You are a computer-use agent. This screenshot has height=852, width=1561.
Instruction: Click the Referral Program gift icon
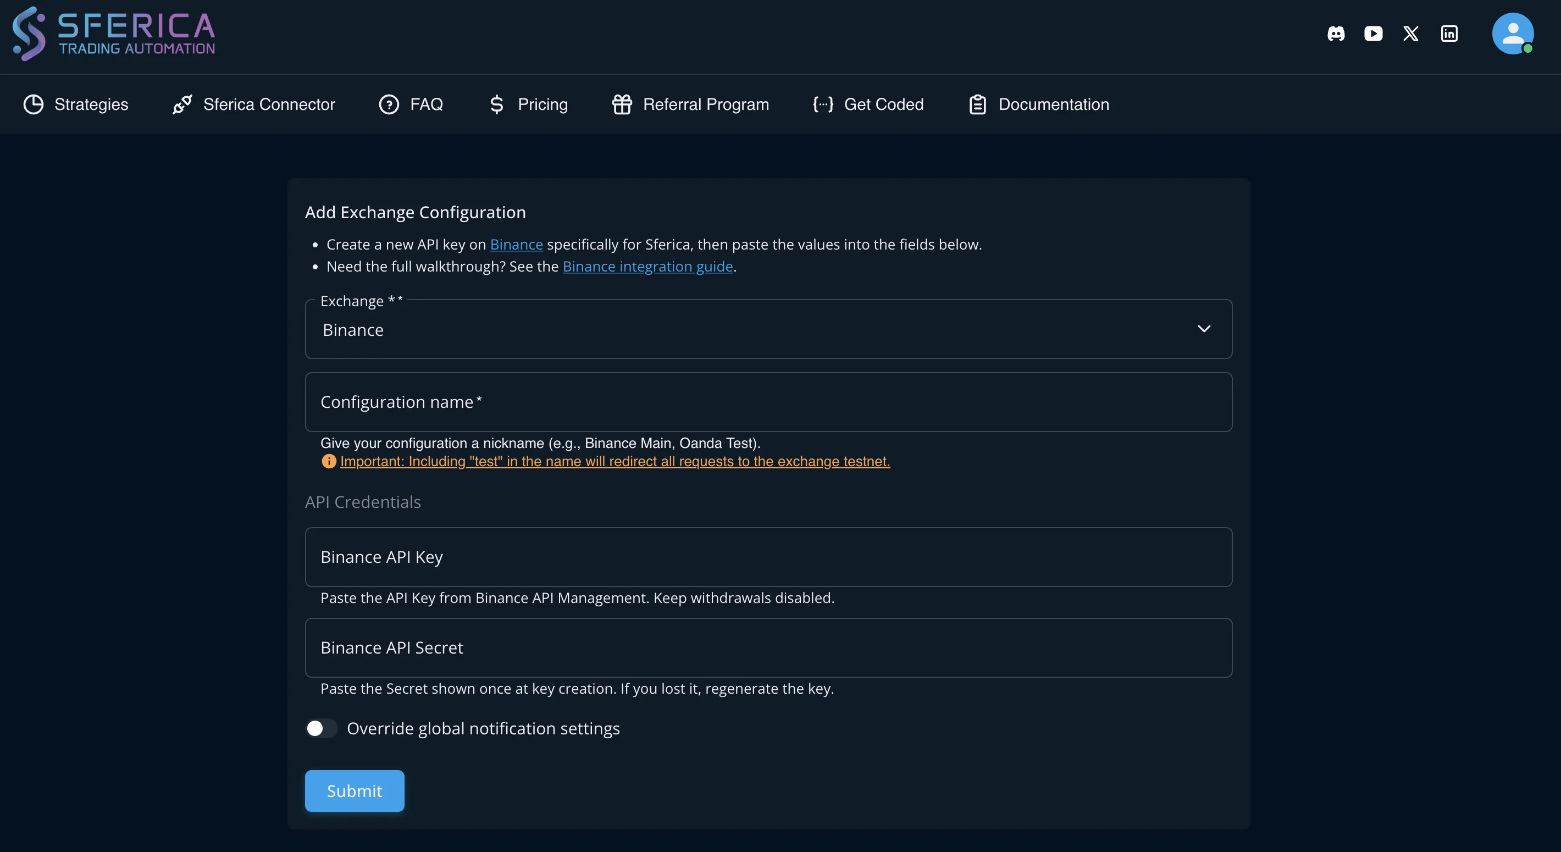pos(622,104)
